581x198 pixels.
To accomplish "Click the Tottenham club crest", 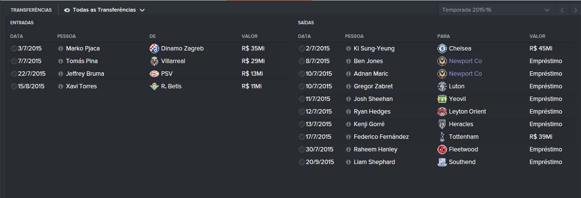I will click(x=442, y=137).
